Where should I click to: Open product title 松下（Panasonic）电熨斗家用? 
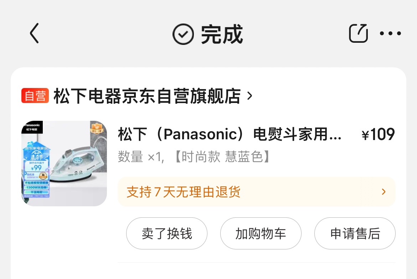230,134
